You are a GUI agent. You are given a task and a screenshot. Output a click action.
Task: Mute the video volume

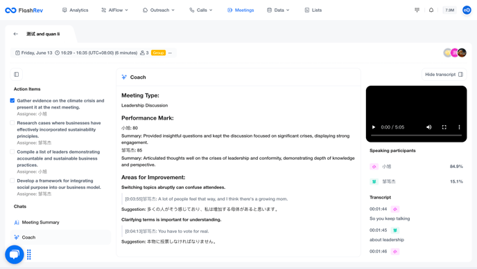tap(429, 127)
